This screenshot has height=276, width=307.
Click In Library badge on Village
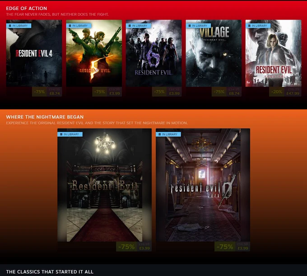[x=198, y=26]
